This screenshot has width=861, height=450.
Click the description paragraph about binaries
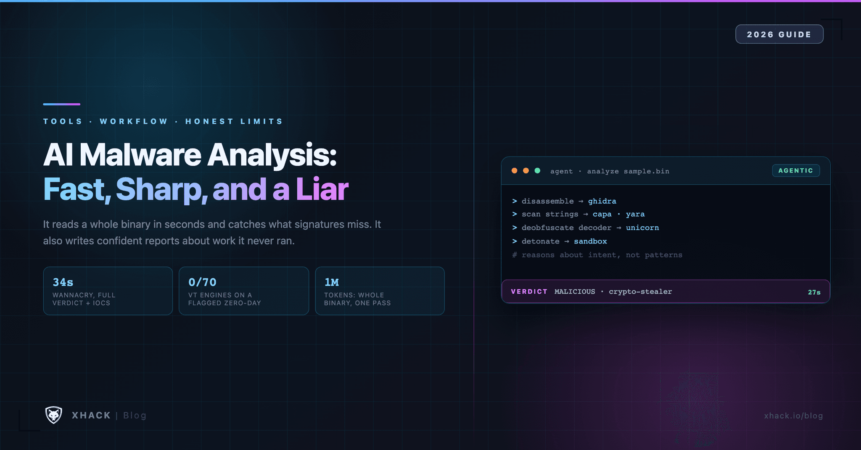pyautogui.click(x=212, y=233)
